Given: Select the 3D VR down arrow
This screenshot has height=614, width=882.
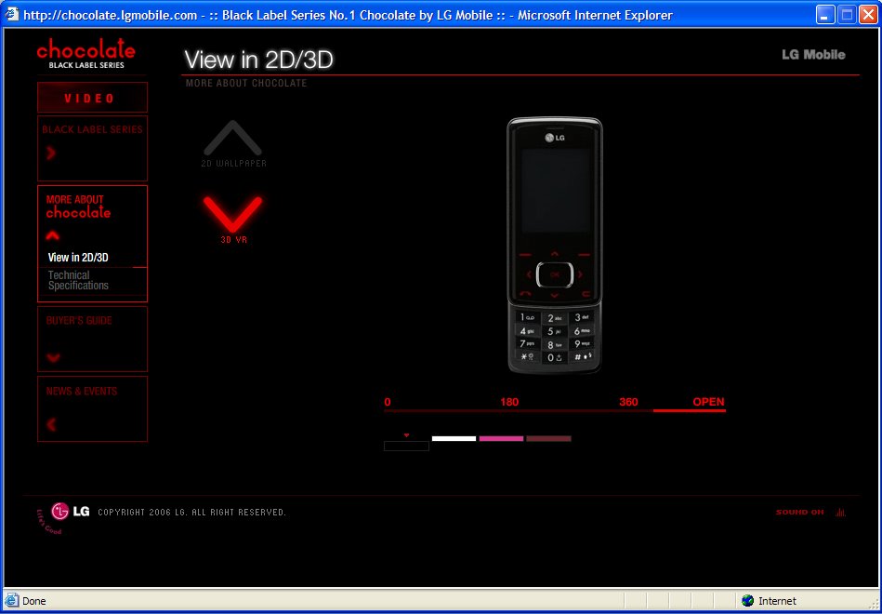Looking at the screenshot, I should (233, 214).
